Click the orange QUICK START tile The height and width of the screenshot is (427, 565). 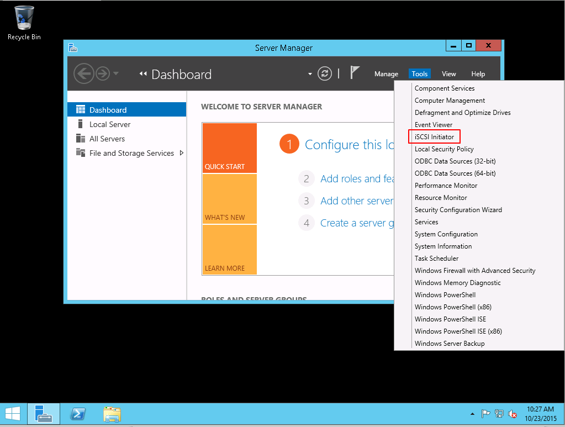point(229,148)
